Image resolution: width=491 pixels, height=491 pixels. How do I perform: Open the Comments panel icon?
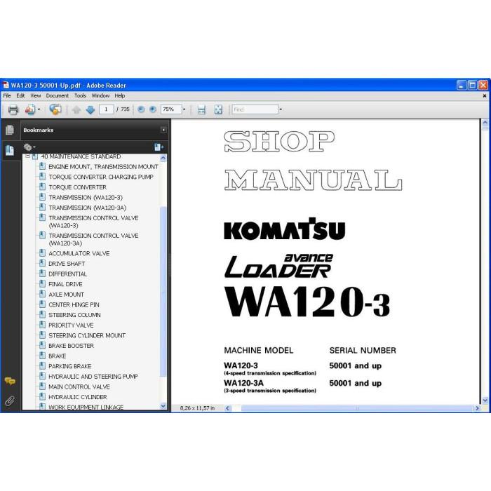10,381
